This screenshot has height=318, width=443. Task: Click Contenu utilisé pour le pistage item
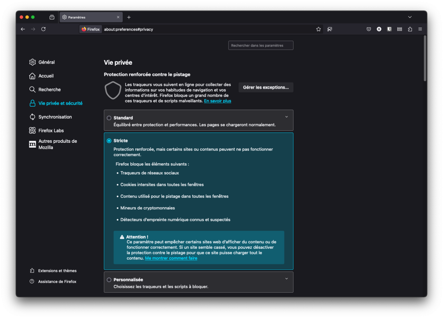(174, 196)
